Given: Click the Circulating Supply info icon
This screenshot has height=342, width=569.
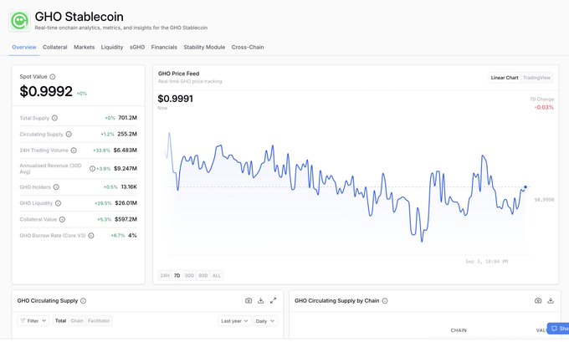Looking at the screenshot, I should [x=69, y=134].
